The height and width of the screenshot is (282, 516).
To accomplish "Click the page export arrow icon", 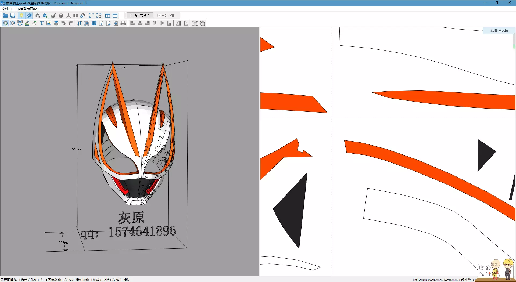I will [x=109, y=23].
